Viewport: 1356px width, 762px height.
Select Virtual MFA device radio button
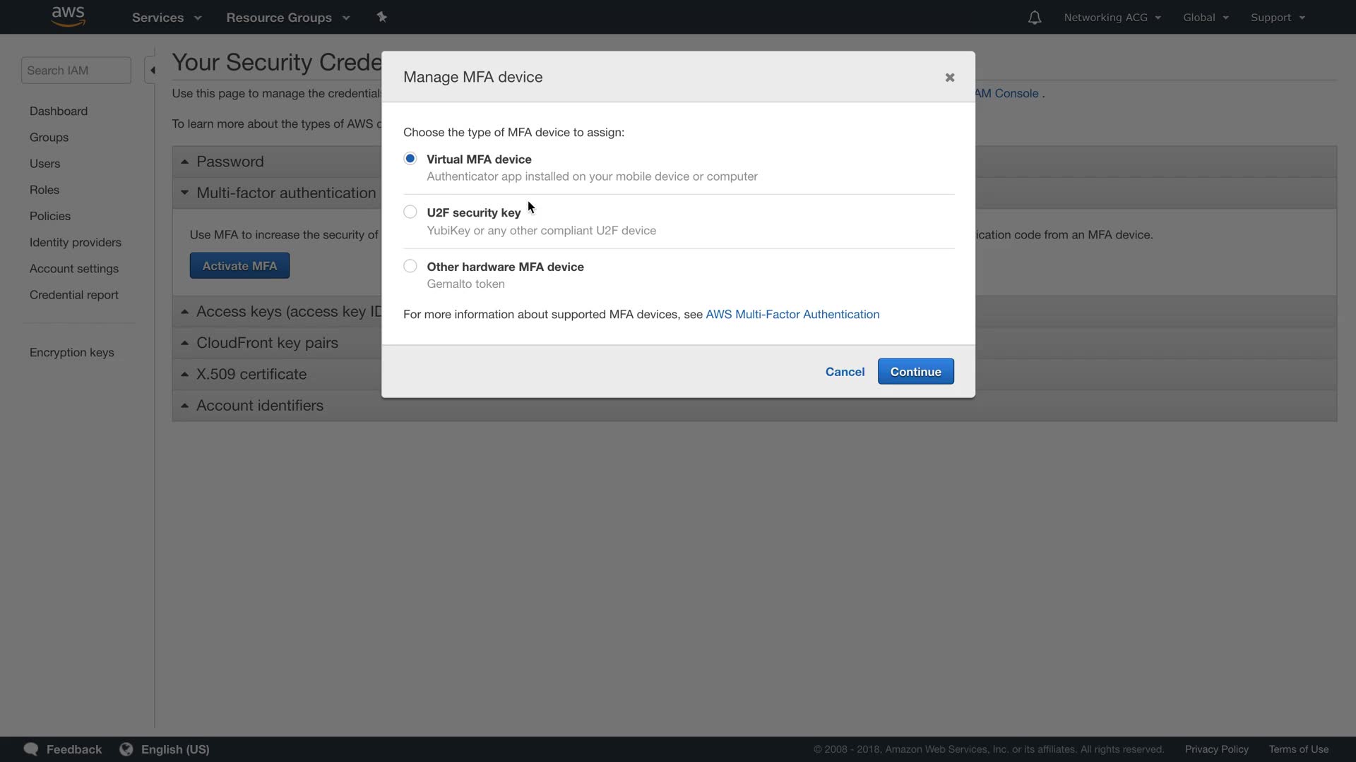410,159
